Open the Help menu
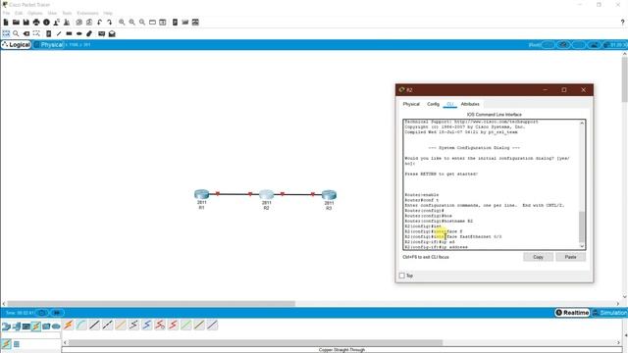Screen dimensions: 628x353 tap(108, 13)
